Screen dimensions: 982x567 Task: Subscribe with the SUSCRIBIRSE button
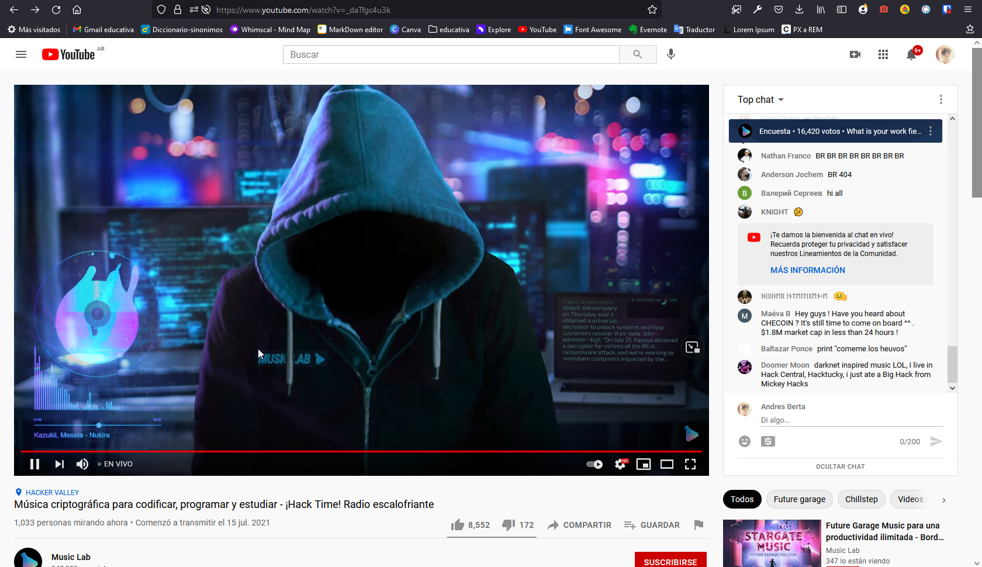(x=670, y=561)
